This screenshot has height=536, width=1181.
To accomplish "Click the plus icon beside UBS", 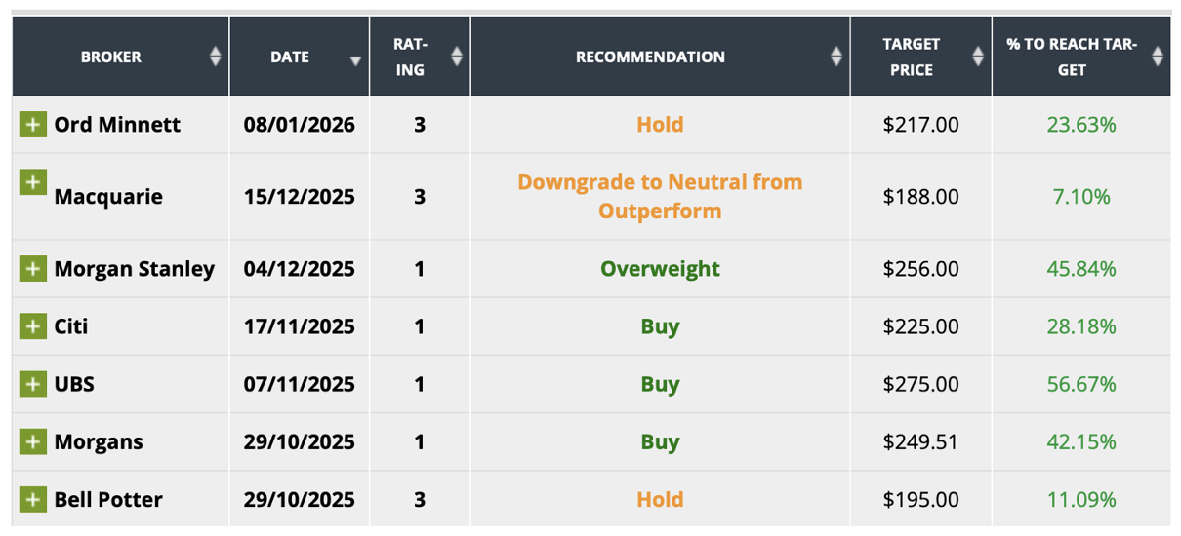I will pyautogui.click(x=32, y=384).
